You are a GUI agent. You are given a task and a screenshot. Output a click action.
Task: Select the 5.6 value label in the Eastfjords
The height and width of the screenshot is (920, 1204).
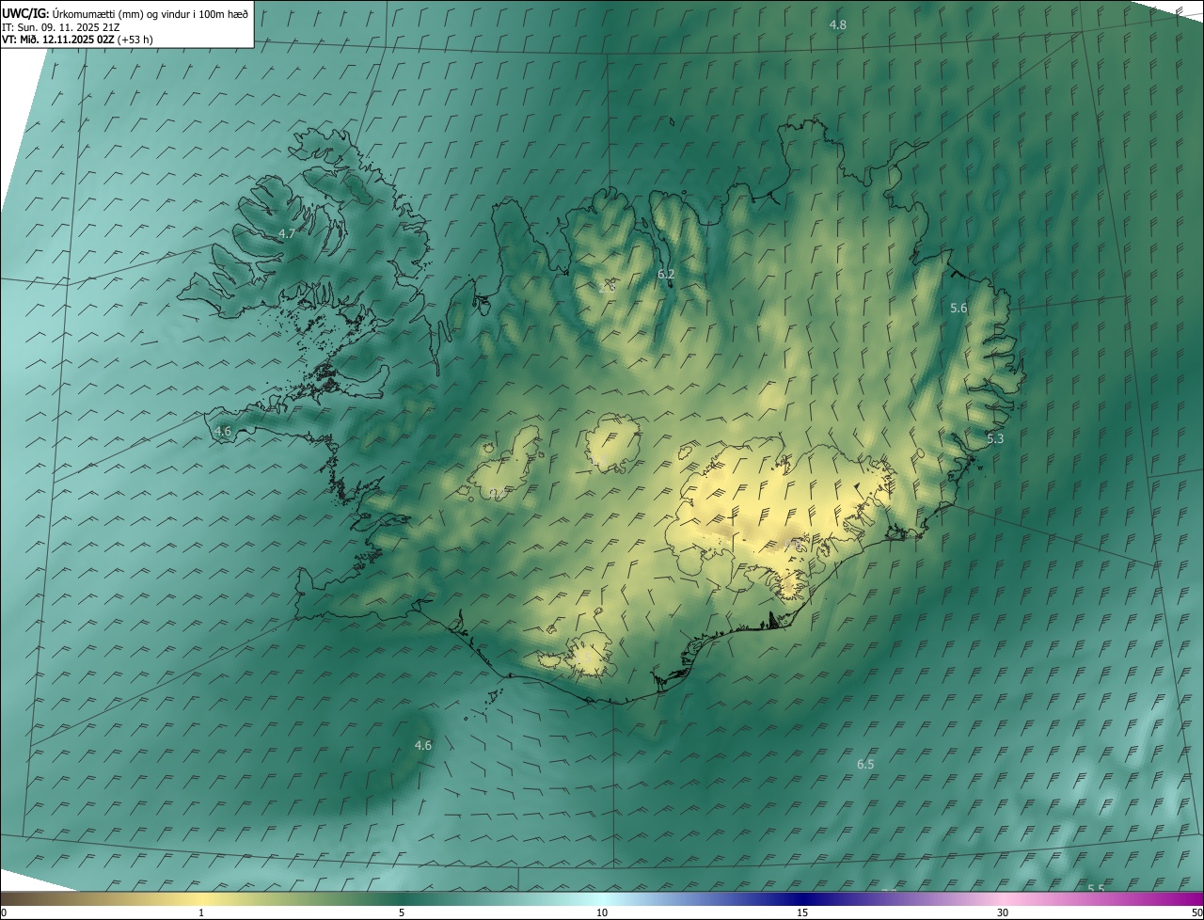coord(958,308)
